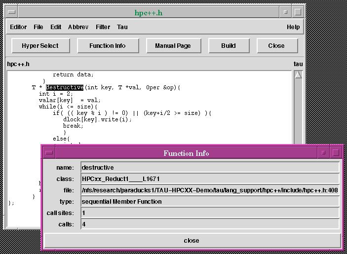Click the Hyper Select button
This screenshot has width=347, height=254.
(40, 46)
